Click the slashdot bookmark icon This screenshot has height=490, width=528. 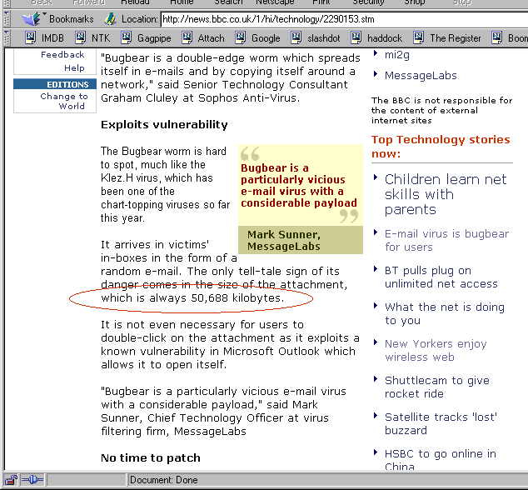click(296, 37)
